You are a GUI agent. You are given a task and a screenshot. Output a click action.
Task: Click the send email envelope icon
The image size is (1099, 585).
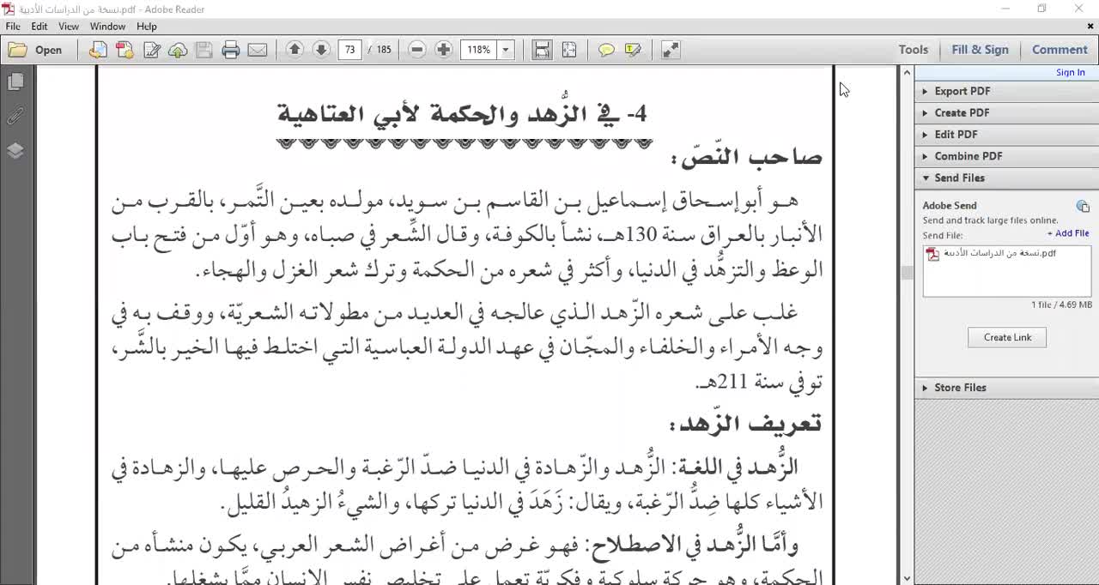258,50
